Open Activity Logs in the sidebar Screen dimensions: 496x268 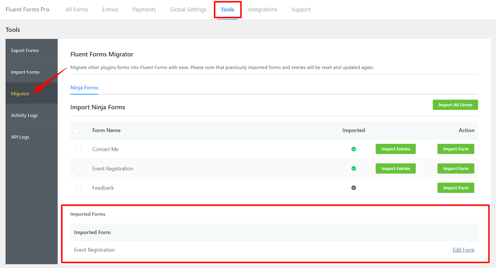32,115
